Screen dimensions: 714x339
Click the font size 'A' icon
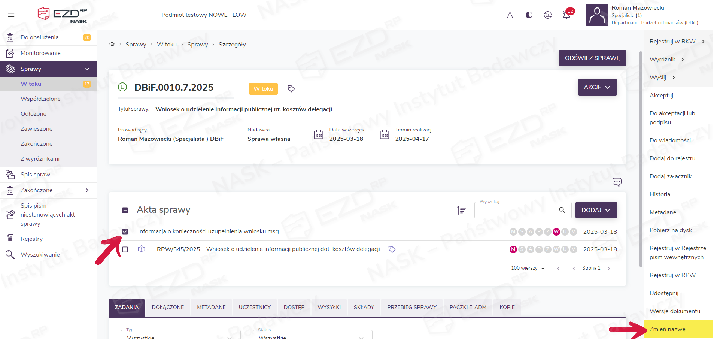coord(510,15)
